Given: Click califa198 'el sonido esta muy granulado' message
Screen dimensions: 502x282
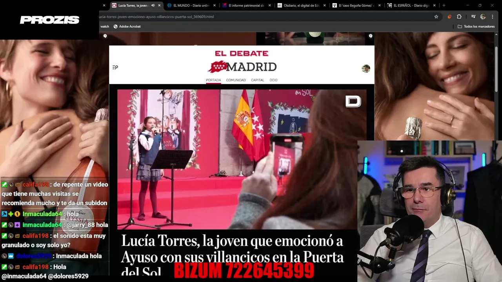Looking at the screenshot, I should coord(54,240).
